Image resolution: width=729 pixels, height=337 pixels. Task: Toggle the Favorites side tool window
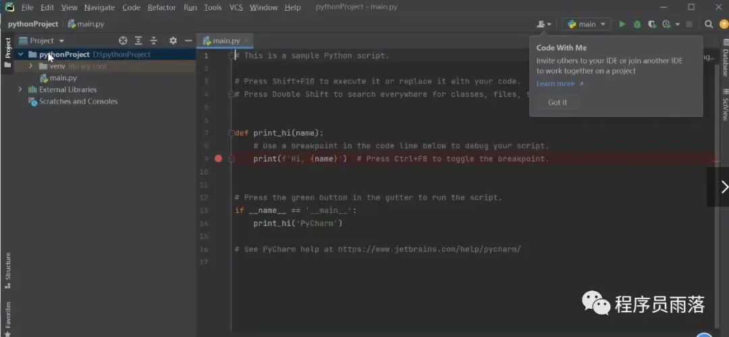[7, 315]
